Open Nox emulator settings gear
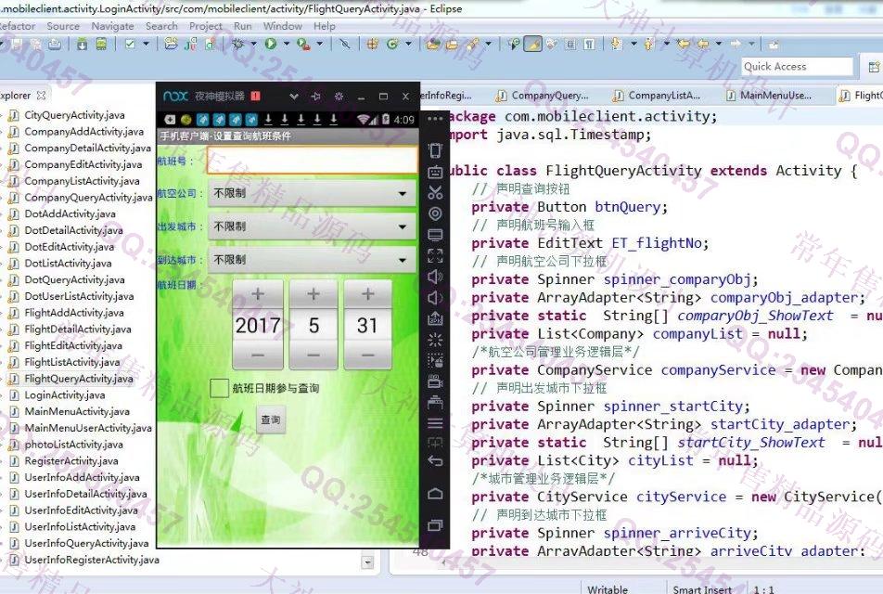 (x=339, y=97)
